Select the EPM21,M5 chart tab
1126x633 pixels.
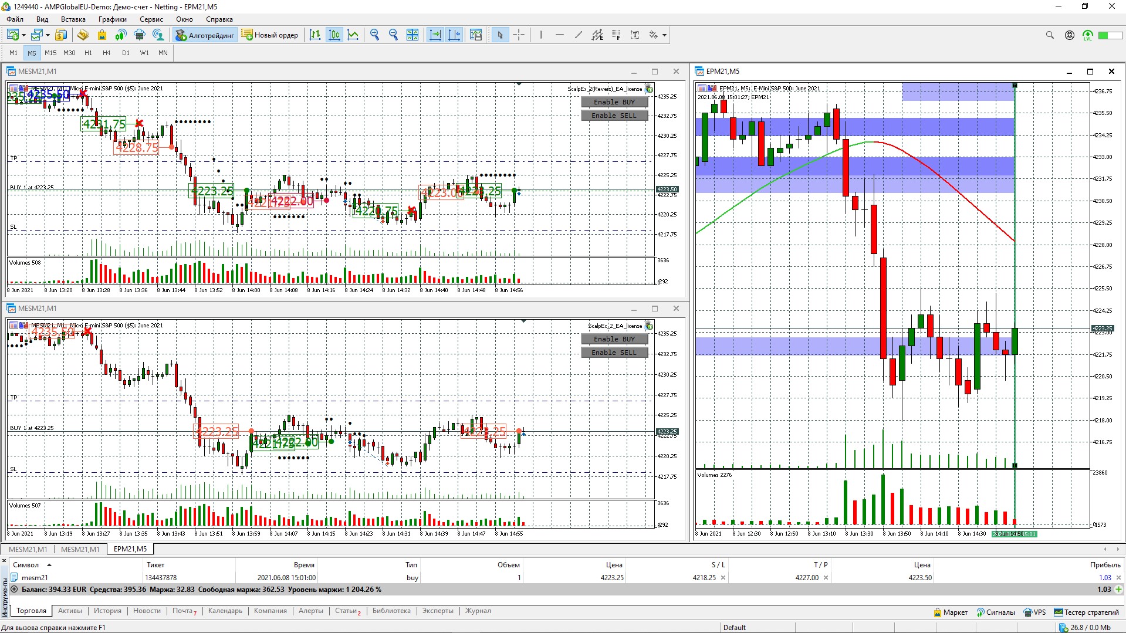130,549
